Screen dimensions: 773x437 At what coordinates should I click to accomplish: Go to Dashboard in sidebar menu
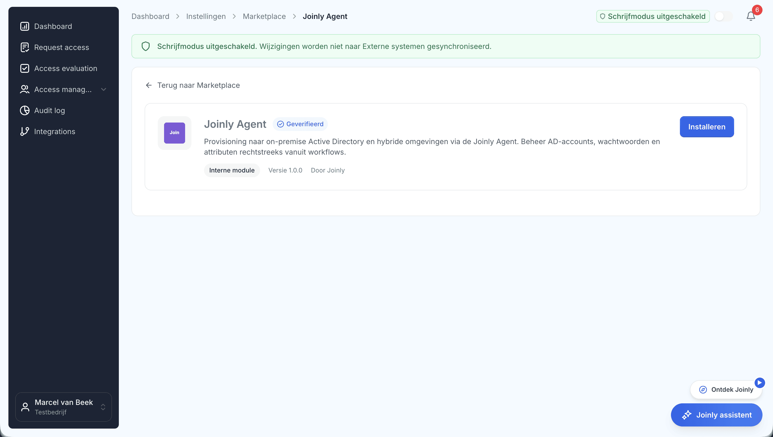tap(64, 26)
